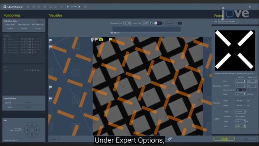259x146 pixels.
Task: Adjust the Columns Number stepper
Action: coord(240,86)
